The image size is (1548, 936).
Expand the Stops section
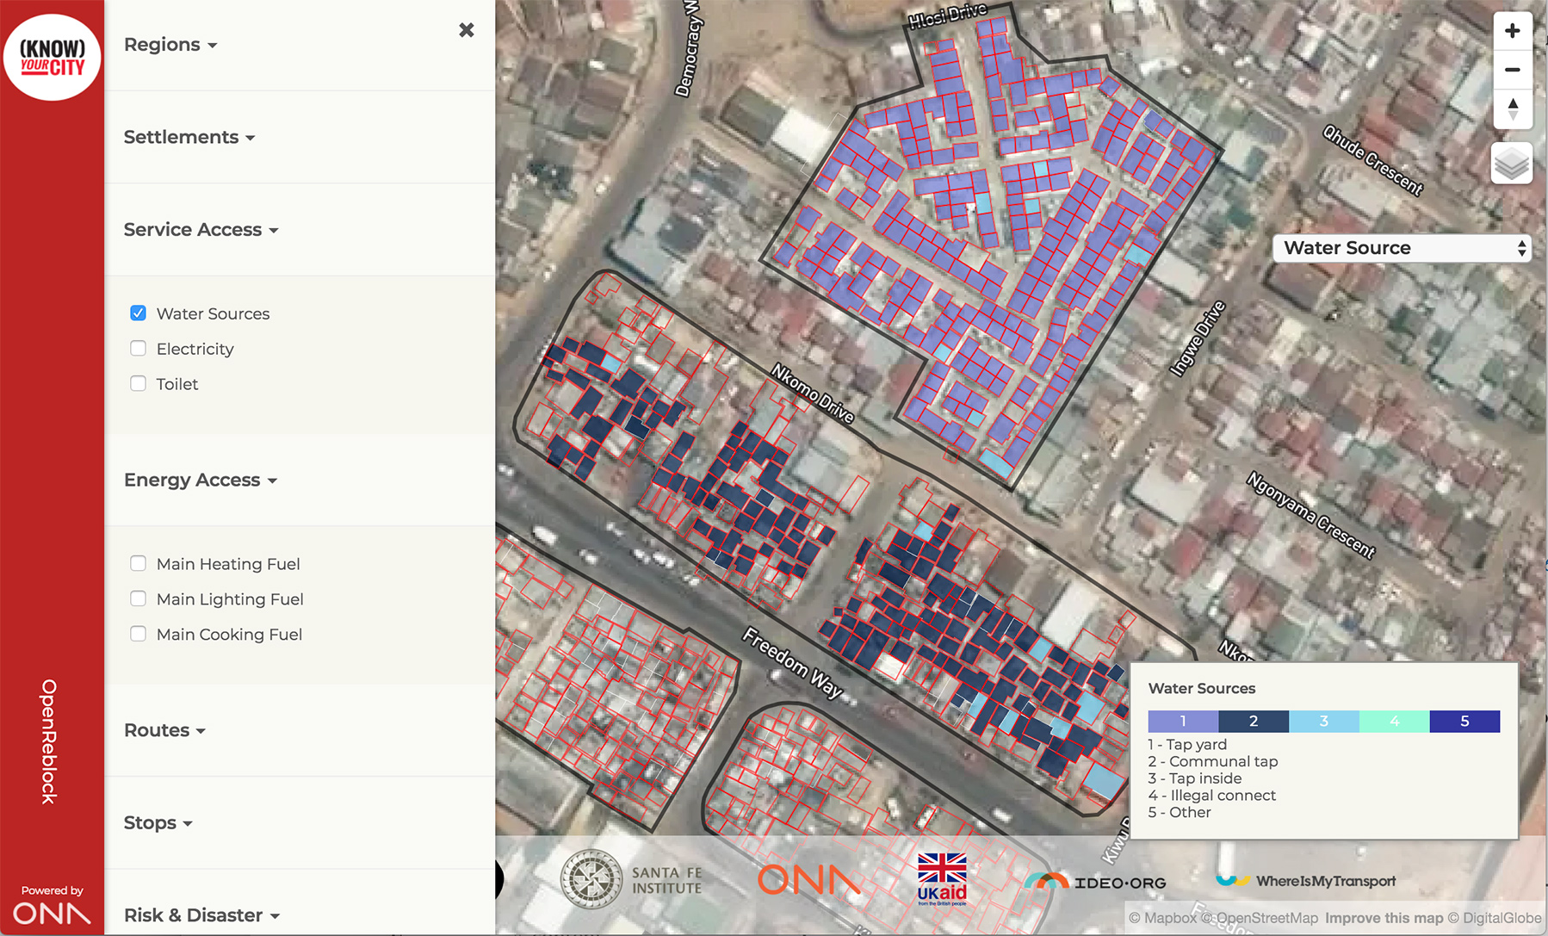(158, 822)
